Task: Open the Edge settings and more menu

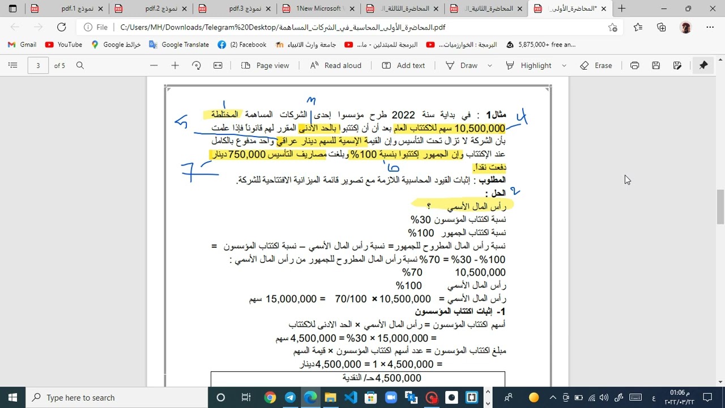Action: coord(710,27)
